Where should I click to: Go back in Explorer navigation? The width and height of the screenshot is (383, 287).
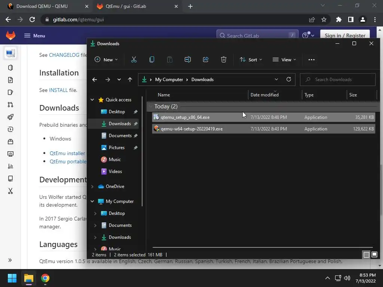pyautogui.click(x=95, y=80)
